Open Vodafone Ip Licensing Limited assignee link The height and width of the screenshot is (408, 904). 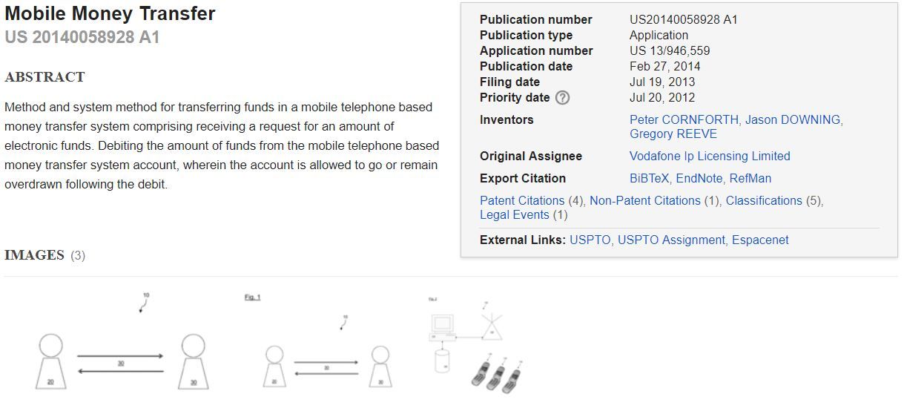click(x=710, y=156)
